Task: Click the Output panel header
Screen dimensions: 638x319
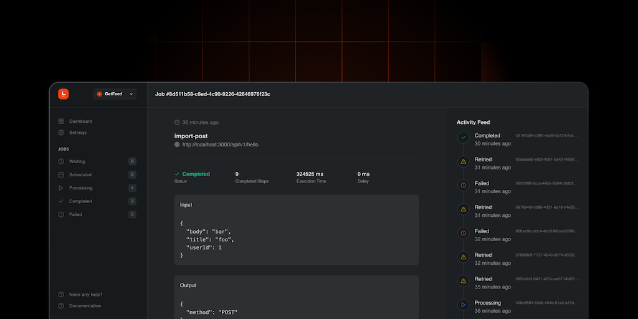Action: pos(296,285)
